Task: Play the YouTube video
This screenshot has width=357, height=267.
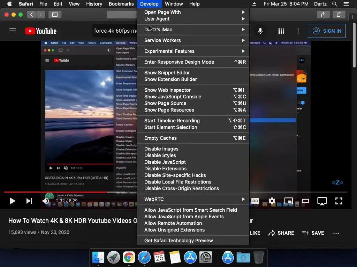Action: 12,201
